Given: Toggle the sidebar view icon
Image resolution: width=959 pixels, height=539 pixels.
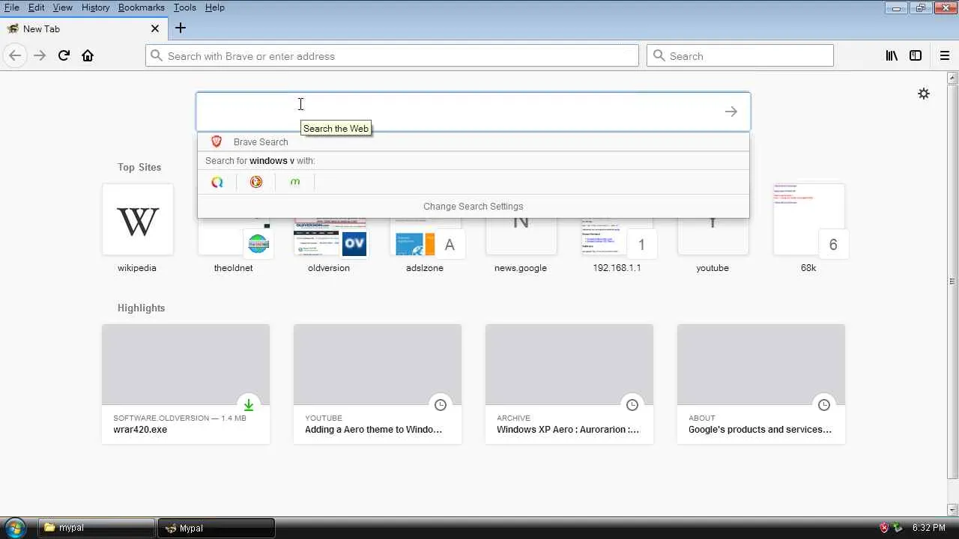Looking at the screenshot, I should pos(916,55).
